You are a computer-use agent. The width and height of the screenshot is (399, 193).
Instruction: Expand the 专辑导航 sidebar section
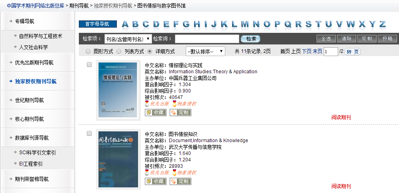pos(24,21)
